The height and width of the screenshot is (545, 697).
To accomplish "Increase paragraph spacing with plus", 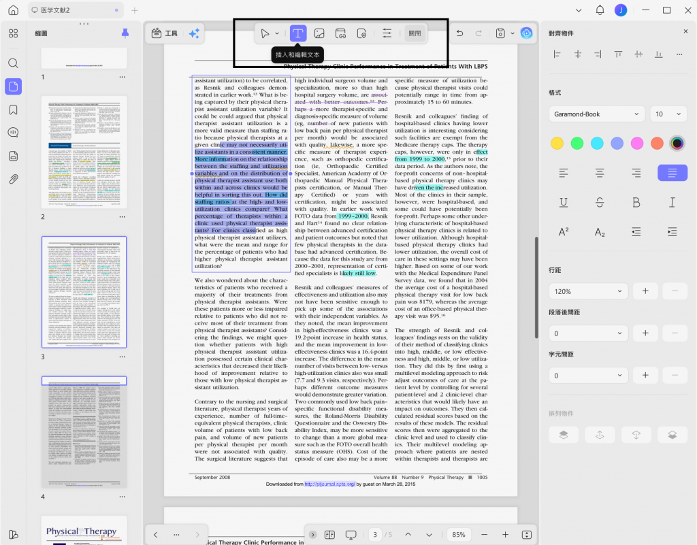I will tap(645, 333).
